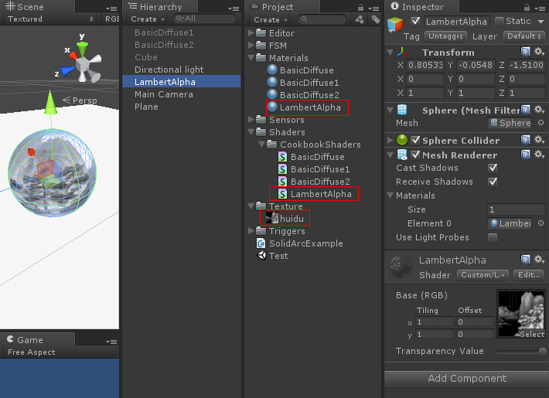Enable the Use Light Probes checkbox
Screen dimensions: 549x398
(493, 237)
